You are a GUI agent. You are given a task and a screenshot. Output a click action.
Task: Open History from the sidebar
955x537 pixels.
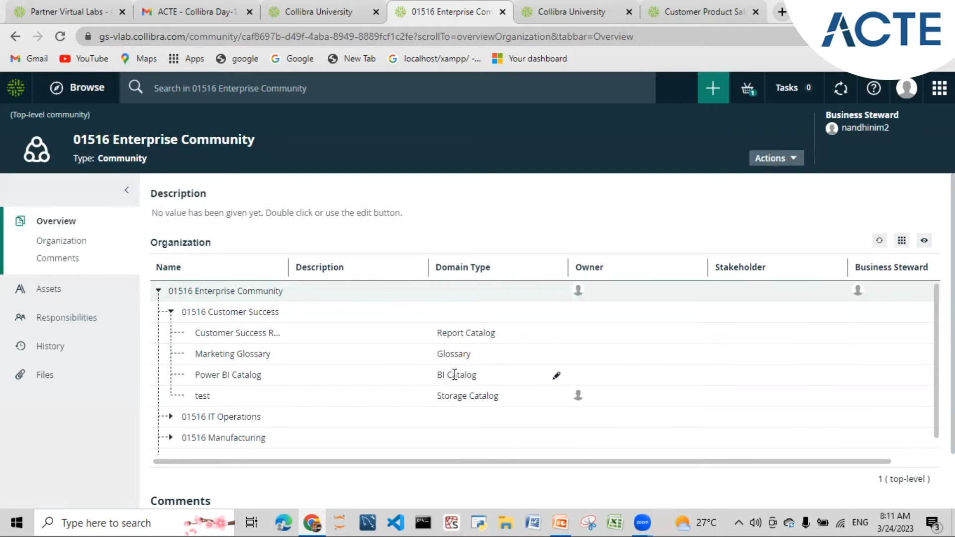[50, 346]
